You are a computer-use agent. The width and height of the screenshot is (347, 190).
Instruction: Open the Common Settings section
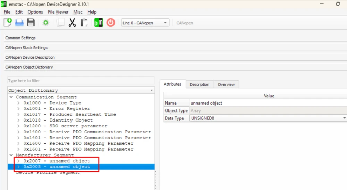(176, 38)
